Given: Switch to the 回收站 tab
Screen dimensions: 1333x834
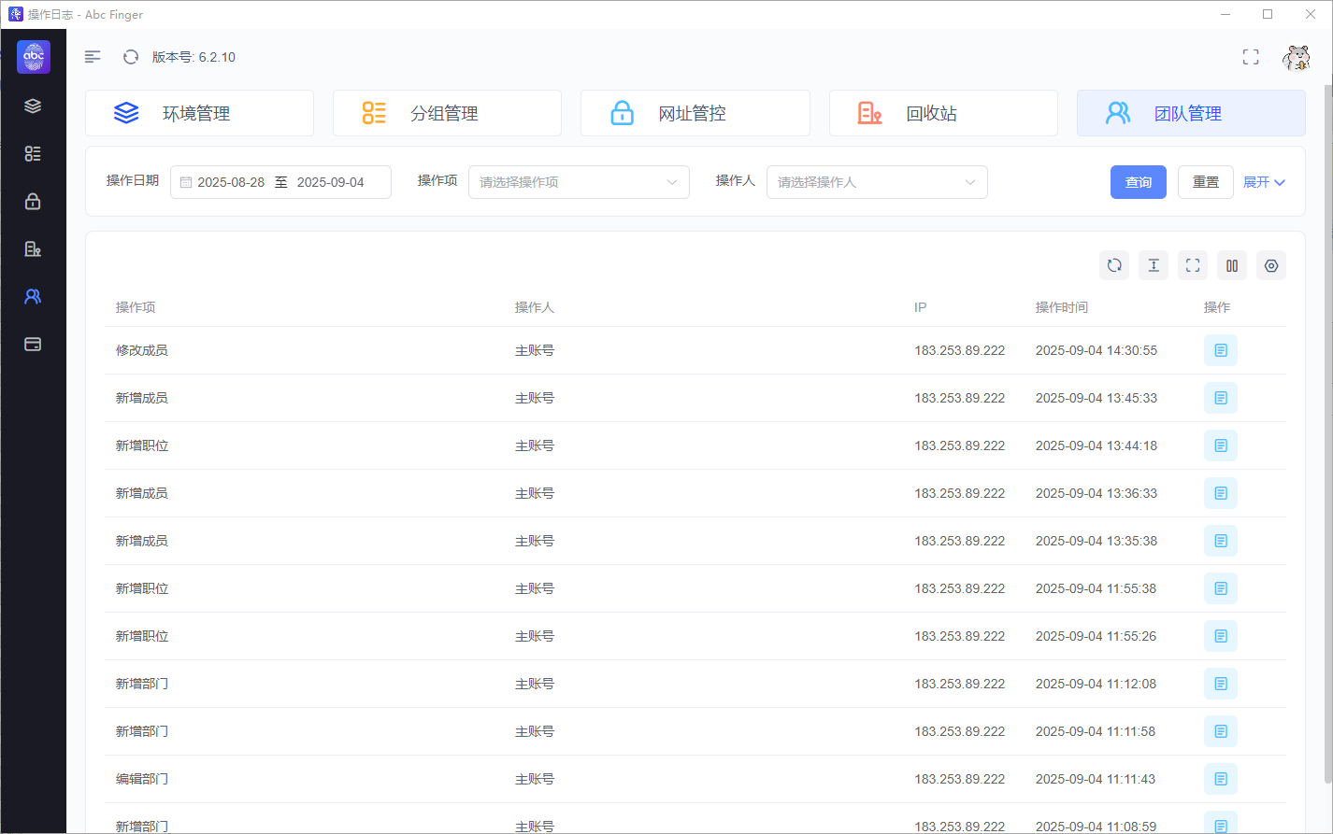Looking at the screenshot, I should (x=943, y=113).
